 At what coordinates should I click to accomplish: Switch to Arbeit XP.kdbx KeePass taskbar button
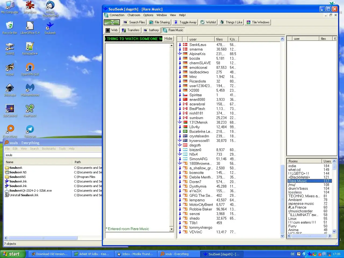tap(92, 254)
